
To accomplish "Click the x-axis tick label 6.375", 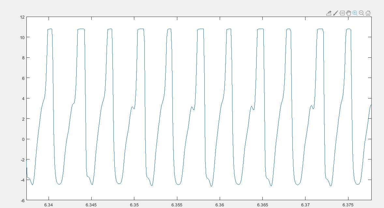I will click(x=348, y=205).
